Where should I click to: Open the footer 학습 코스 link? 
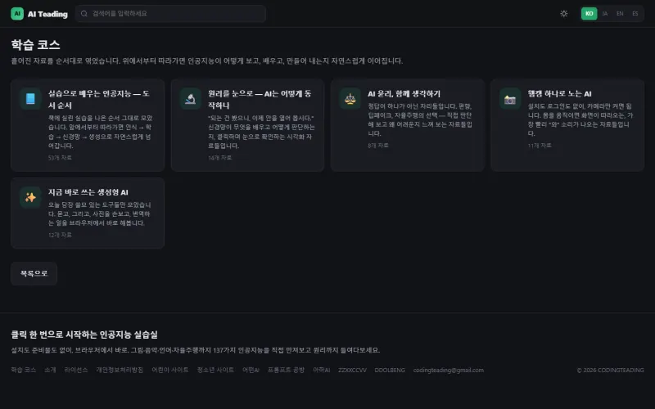pyautogui.click(x=24, y=370)
